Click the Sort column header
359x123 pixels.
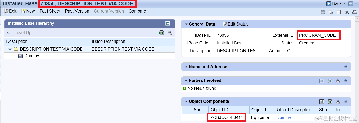pyautogui.click(x=200, y=110)
